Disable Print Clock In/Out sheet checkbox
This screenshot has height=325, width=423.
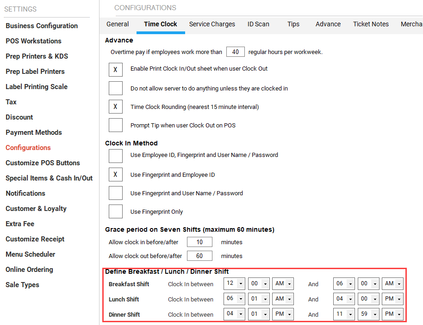coord(115,70)
